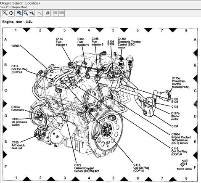
Task: Select the zoom magnifier tool
Action: [x=5, y=13]
